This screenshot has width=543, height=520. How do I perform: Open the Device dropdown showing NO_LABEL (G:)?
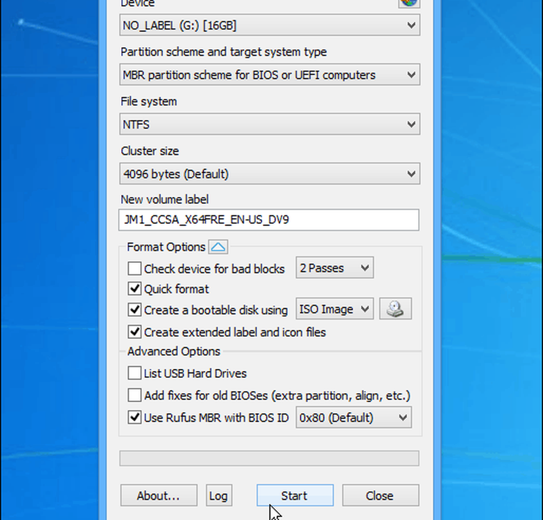[270, 25]
